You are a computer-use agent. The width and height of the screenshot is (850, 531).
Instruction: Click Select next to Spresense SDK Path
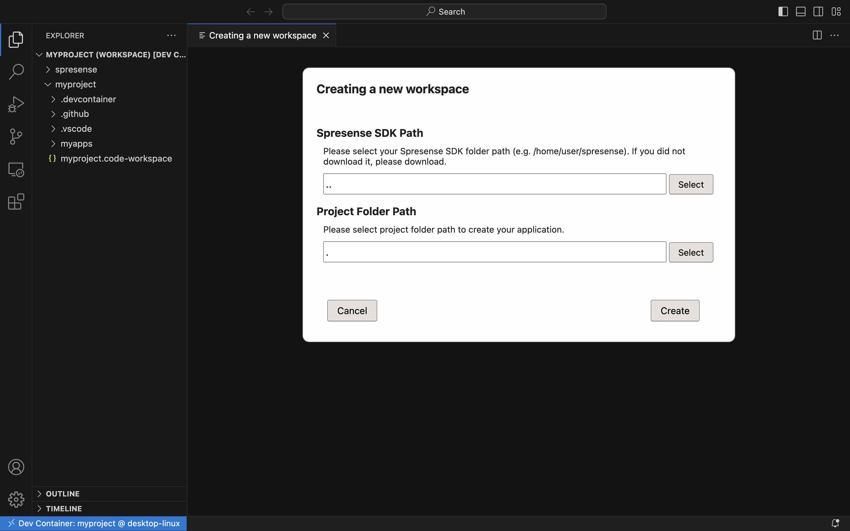click(691, 184)
